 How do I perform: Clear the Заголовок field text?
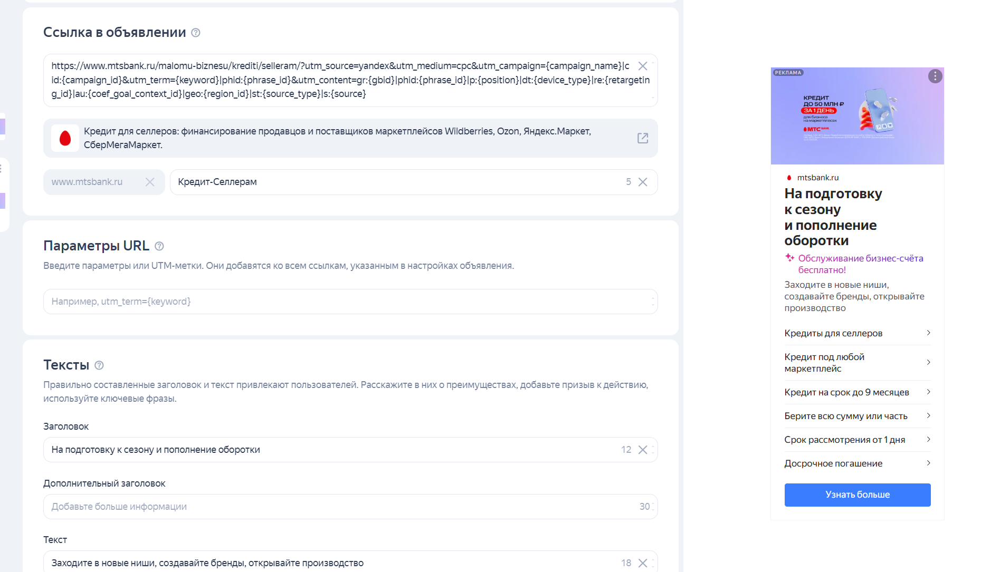pyautogui.click(x=643, y=450)
